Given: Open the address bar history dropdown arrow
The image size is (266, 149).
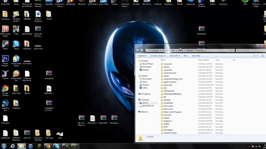Looking at the screenshot, I should click(230, 50).
